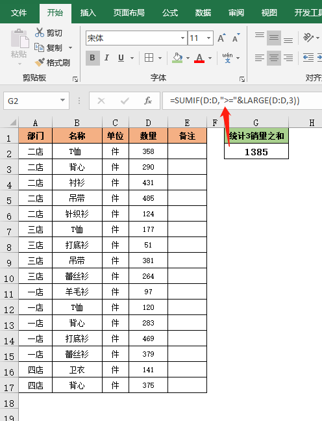Viewport: 322px width, 421px height.
Task: Open font group dialog launcher
Action: click(x=242, y=79)
